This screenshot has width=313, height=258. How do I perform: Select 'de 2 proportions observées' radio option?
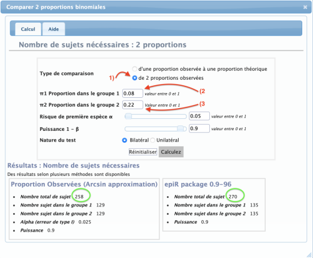click(x=134, y=78)
